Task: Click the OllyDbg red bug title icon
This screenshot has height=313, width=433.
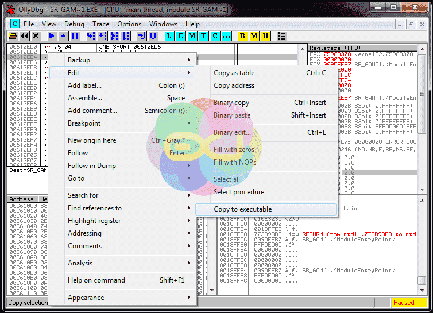Action: click(x=10, y=10)
